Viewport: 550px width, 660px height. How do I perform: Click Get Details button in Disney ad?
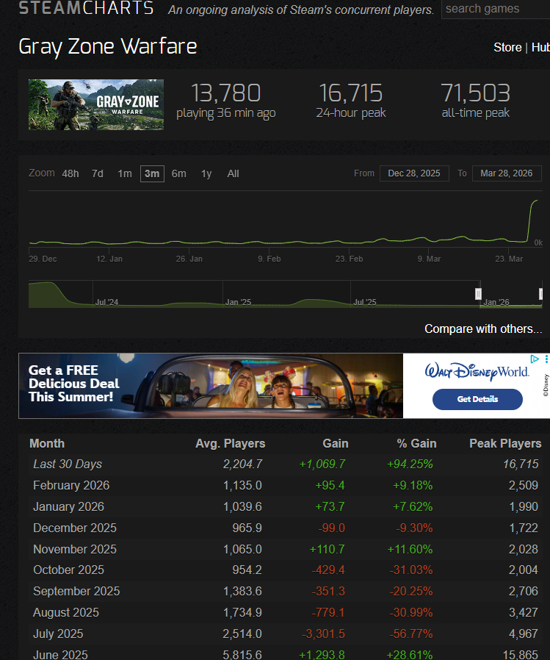tap(477, 399)
